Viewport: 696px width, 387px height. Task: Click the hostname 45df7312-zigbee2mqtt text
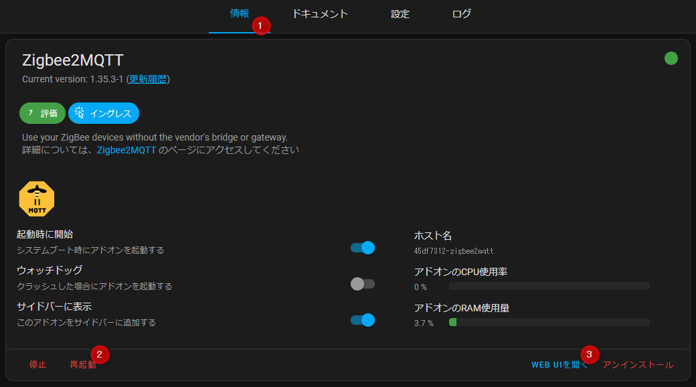pos(453,251)
